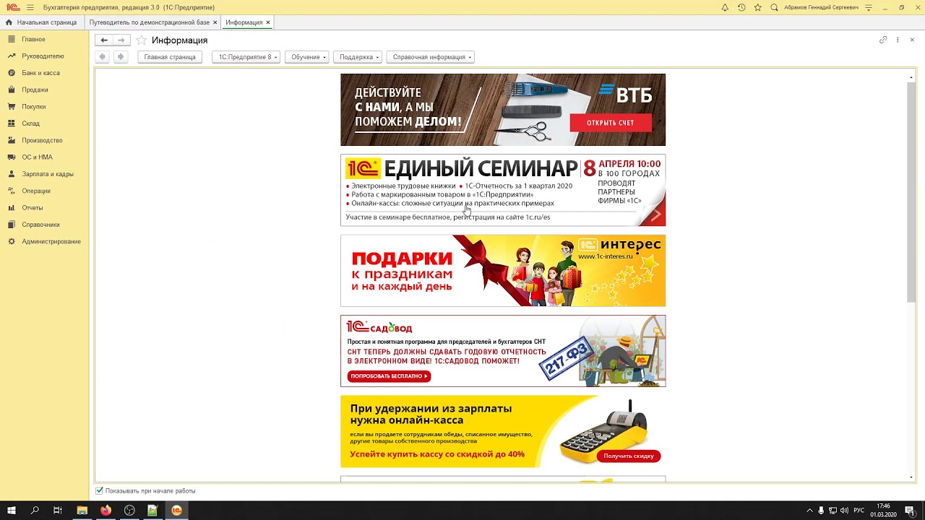Switch to Начальная страница tab

pos(41,22)
